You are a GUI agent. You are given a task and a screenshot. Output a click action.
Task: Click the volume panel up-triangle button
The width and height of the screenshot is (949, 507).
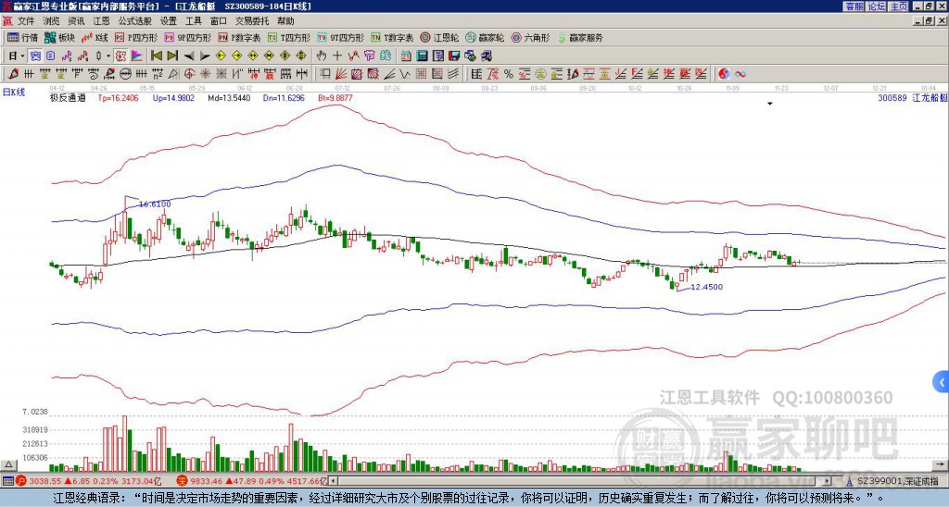click(8, 465)
